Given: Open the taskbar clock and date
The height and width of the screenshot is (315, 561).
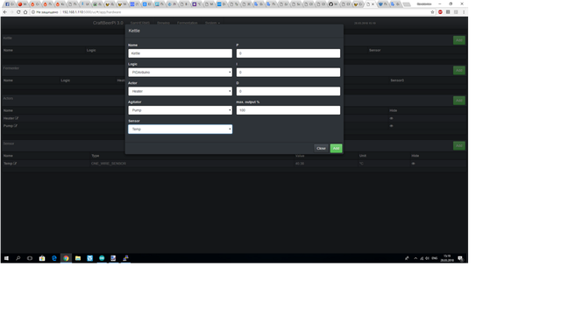Looking at the screenshot, I should [x=447, y=258].
